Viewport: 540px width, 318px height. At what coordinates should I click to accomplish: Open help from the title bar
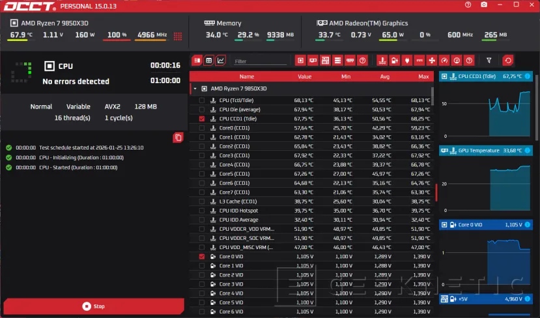(x=468, y=5)
